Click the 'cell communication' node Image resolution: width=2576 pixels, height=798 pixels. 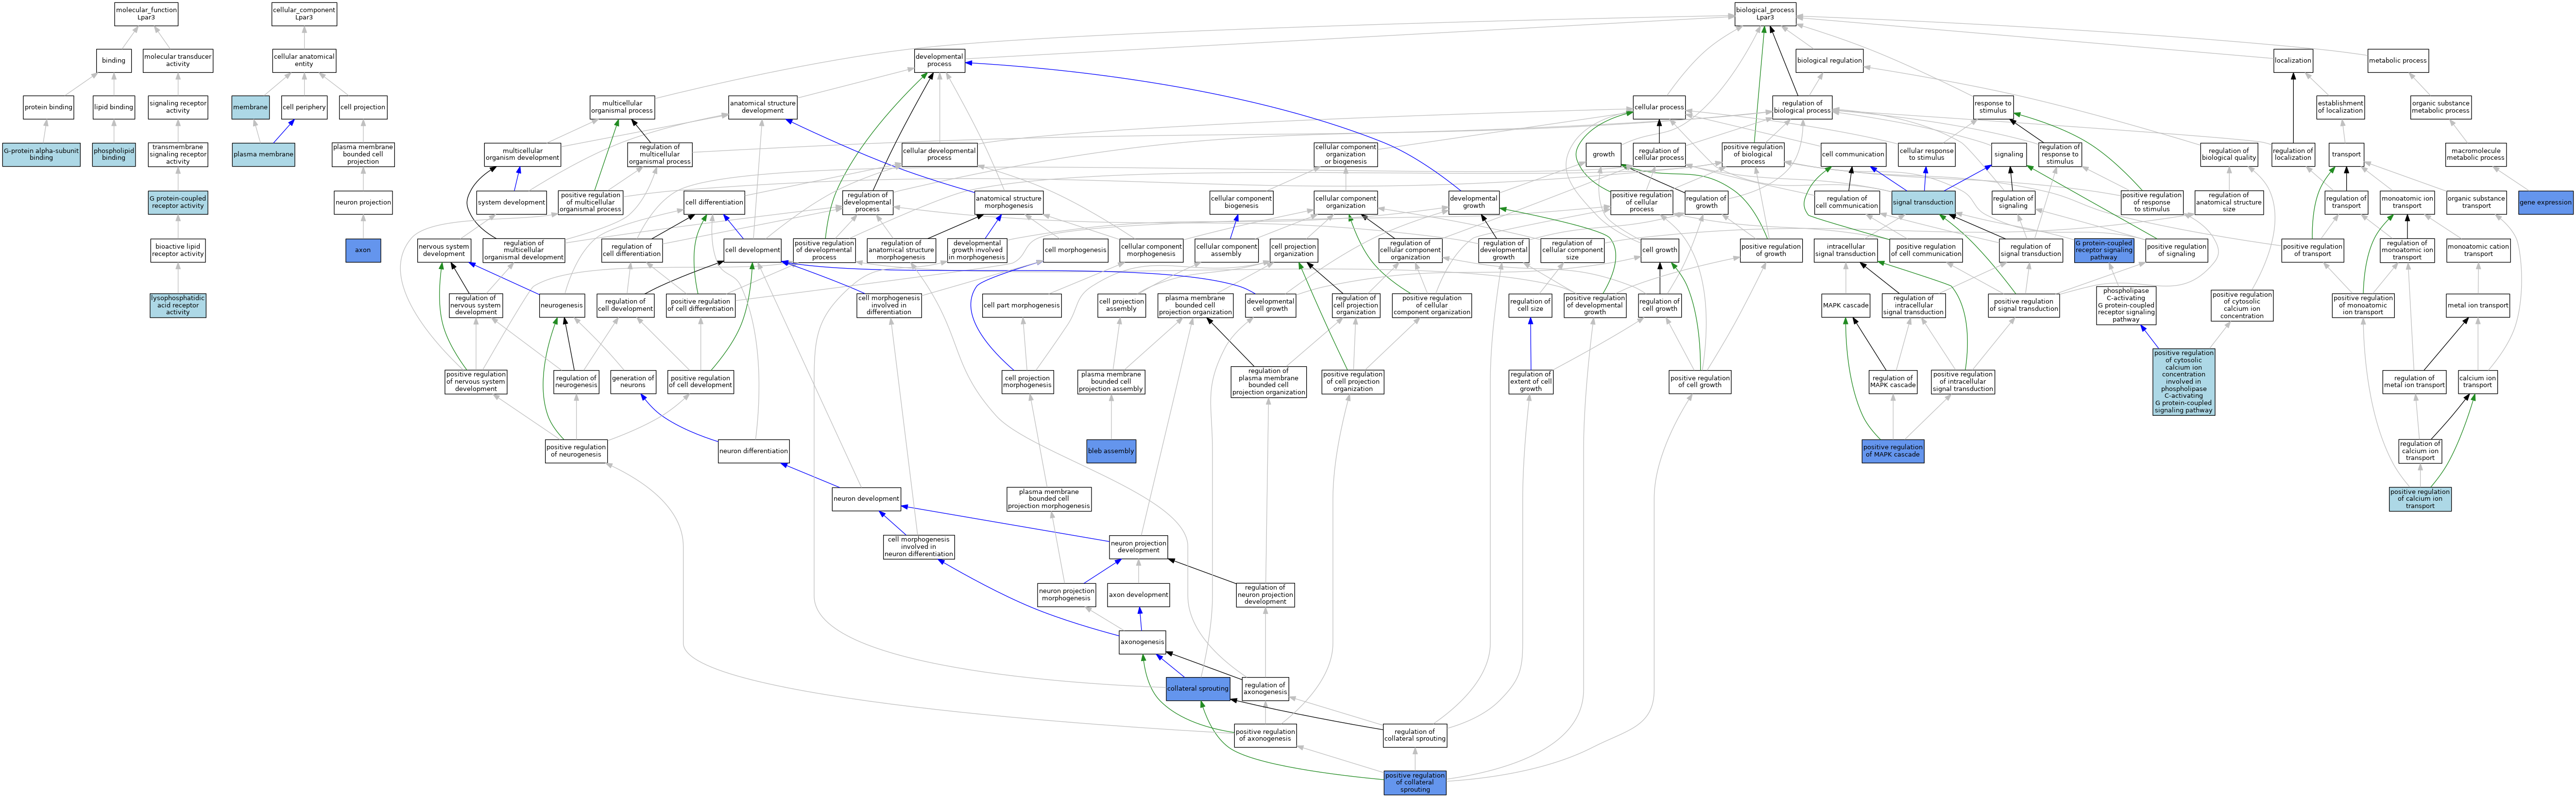pos(1853,154)
